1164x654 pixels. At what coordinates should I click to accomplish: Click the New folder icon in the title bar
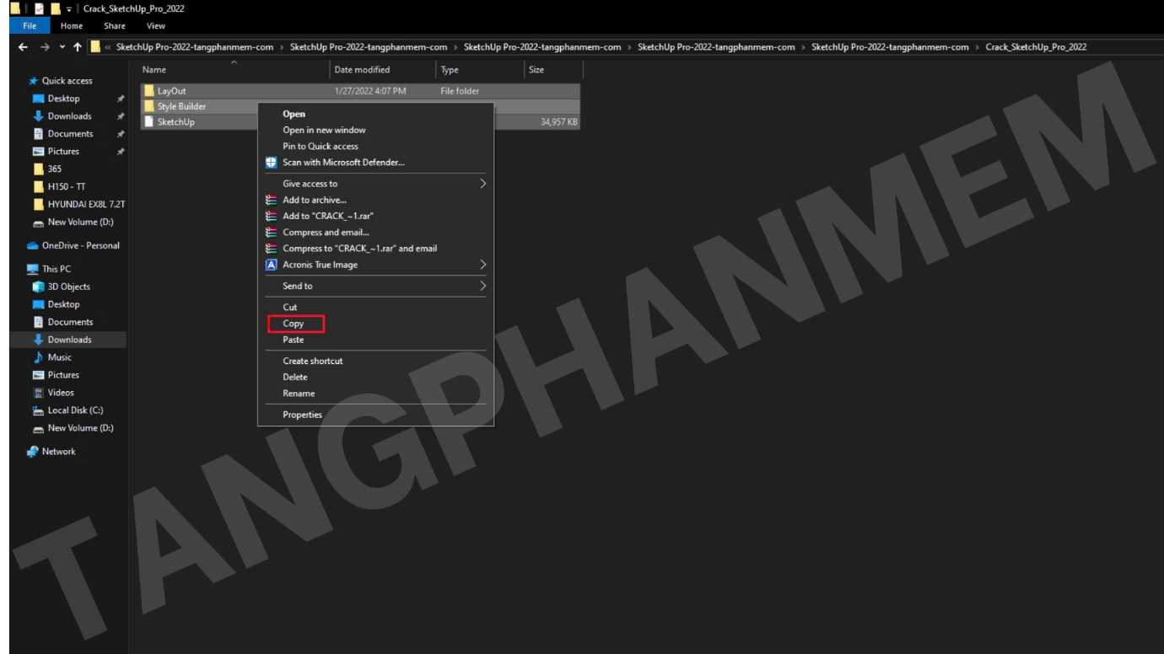click(x=55, y=8)
